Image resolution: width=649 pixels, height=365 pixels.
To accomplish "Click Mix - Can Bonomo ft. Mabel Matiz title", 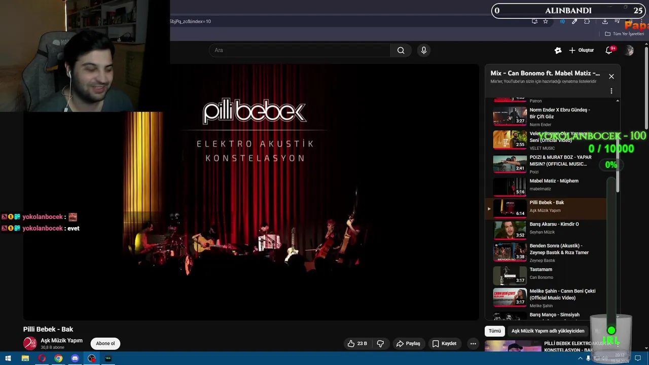I will 545,73.
